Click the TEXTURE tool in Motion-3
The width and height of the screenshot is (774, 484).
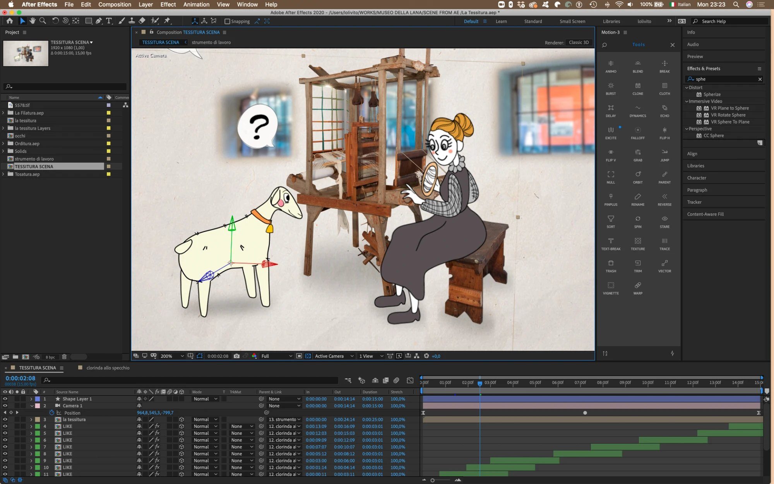[x=638, y=244]
